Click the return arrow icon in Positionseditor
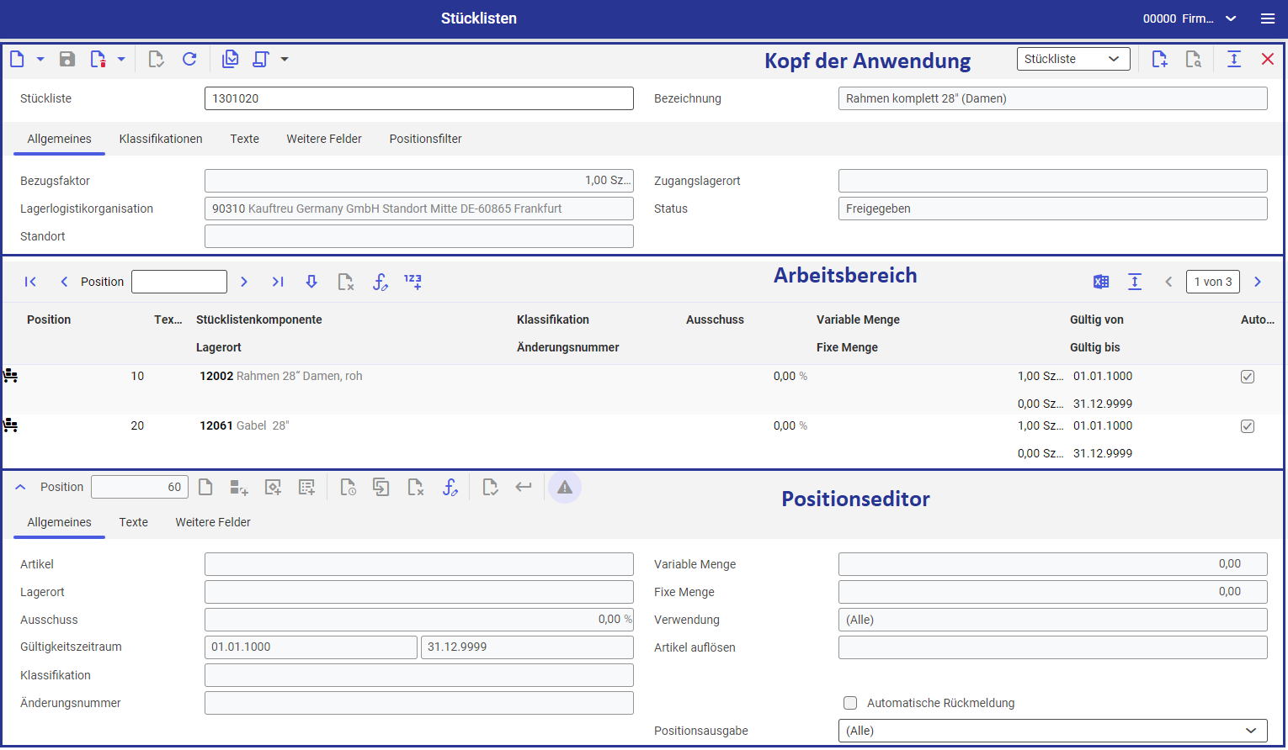This screenshot has width=1288, height=750. [x=524, y=487]
